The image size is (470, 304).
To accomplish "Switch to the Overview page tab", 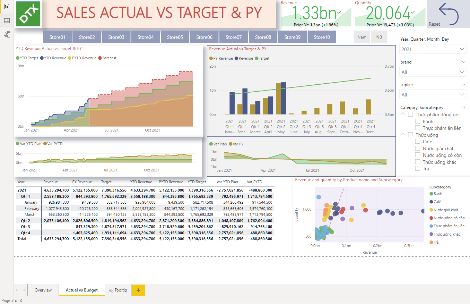I will pyautogui.click(x=43, y=290).
